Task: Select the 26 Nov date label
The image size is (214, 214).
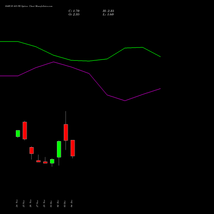Action: coord(30,203)
